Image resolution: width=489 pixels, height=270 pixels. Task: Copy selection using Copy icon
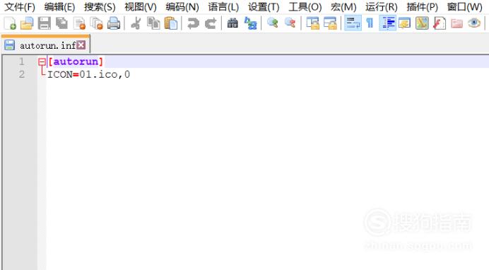pos(153,23)
